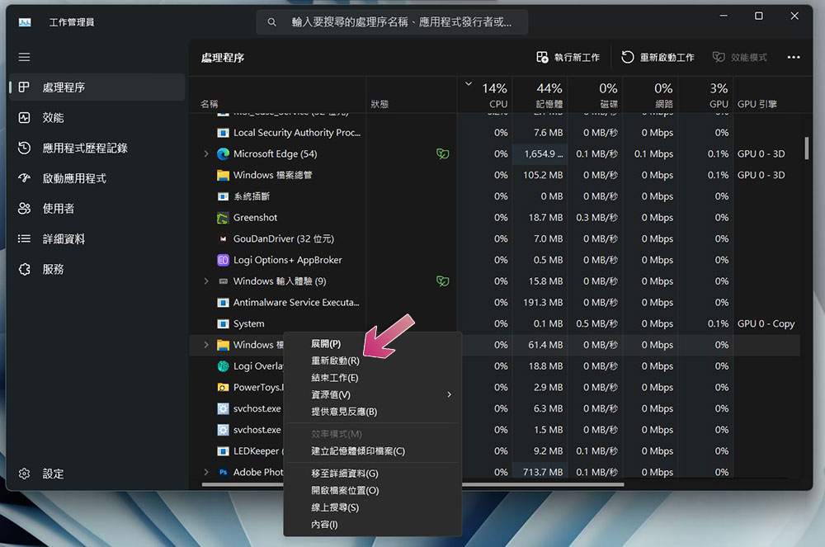Open Startup apps (啟動應用程式) icon
Screen dimensions: 825x547
[24, 177]
